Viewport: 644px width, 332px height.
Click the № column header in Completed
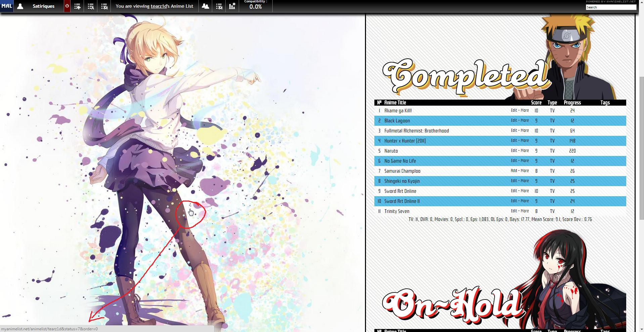pos(379,103)
